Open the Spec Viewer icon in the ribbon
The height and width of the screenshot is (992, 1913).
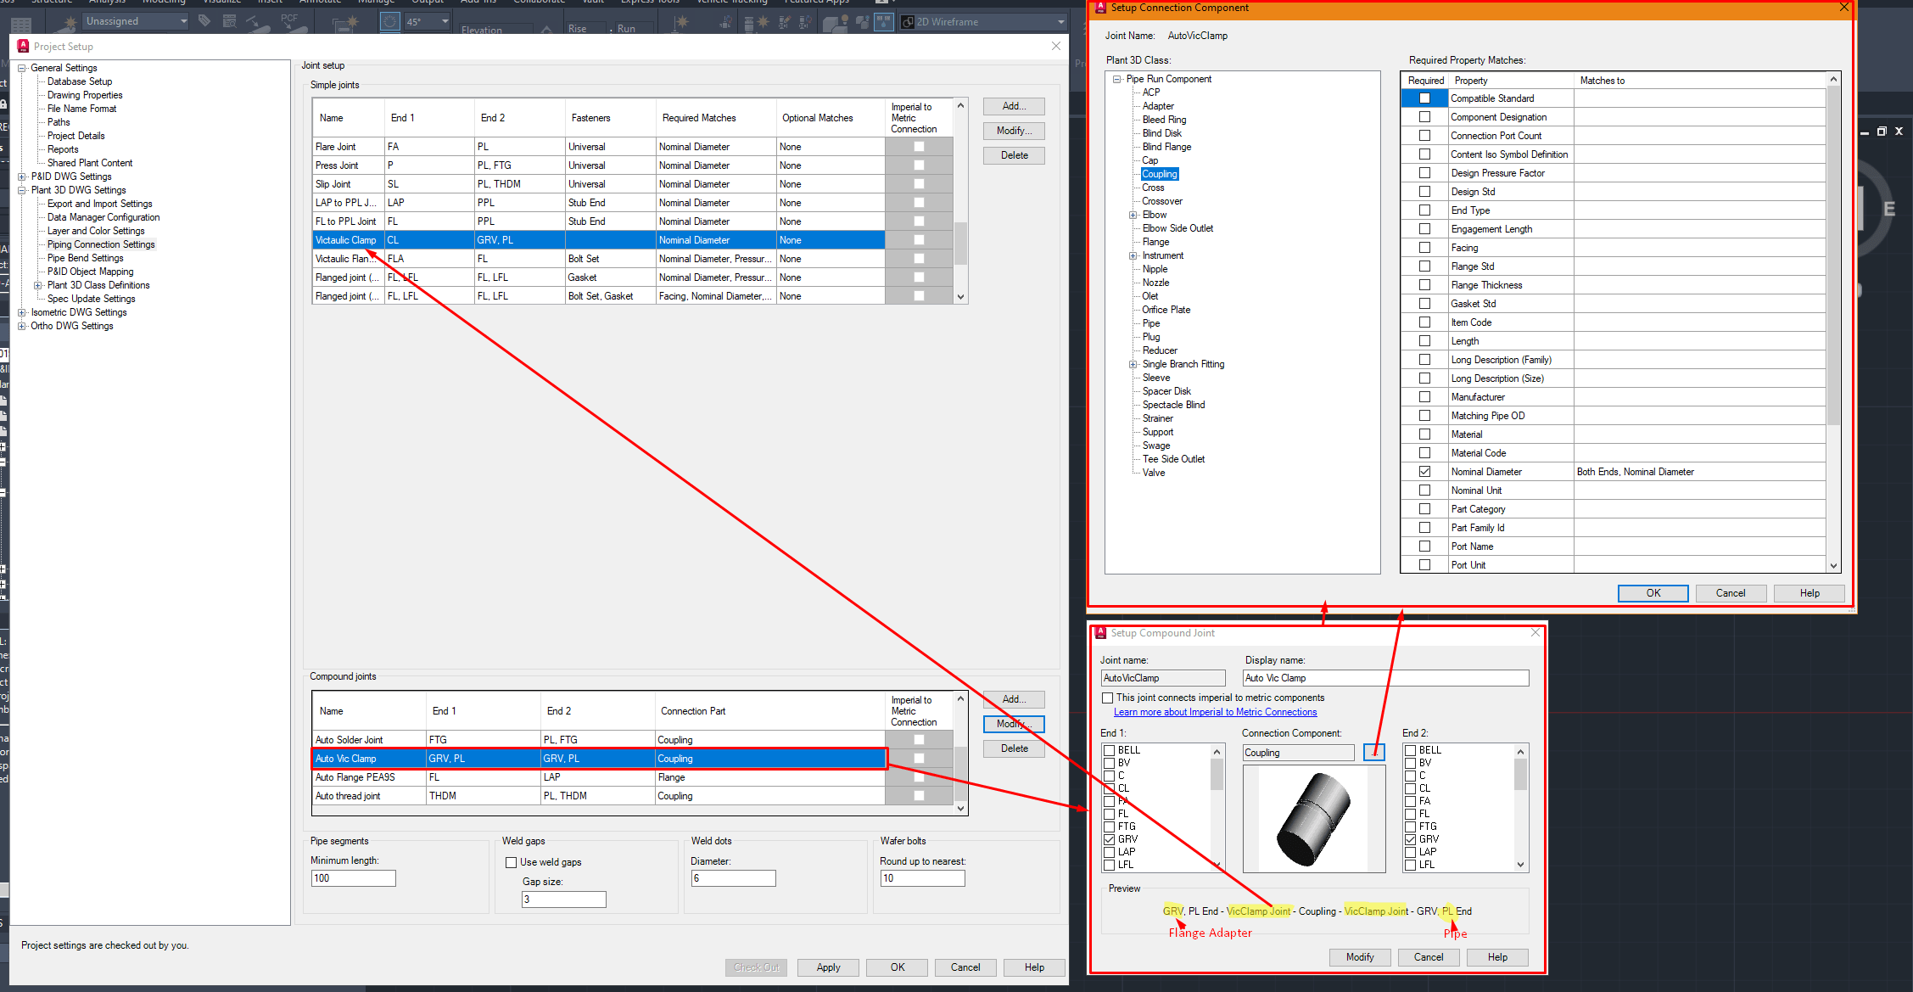(x=230, y=21)
